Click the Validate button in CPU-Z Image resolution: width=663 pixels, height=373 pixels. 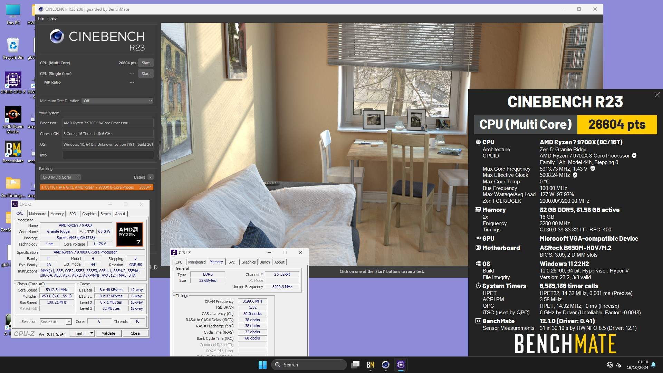point(108,333)
